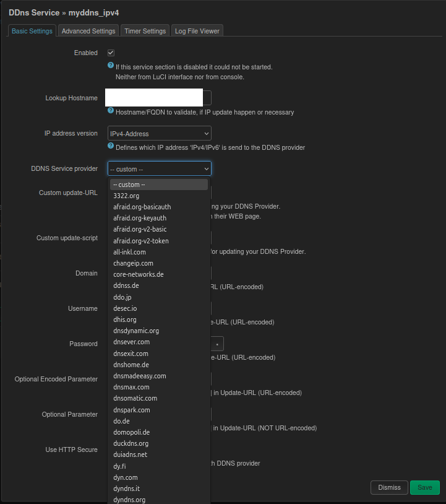This screenshot has width=446, height=504.
Task: Switch to the Advanced Settings tab
Action: click(x=88, y=31)
